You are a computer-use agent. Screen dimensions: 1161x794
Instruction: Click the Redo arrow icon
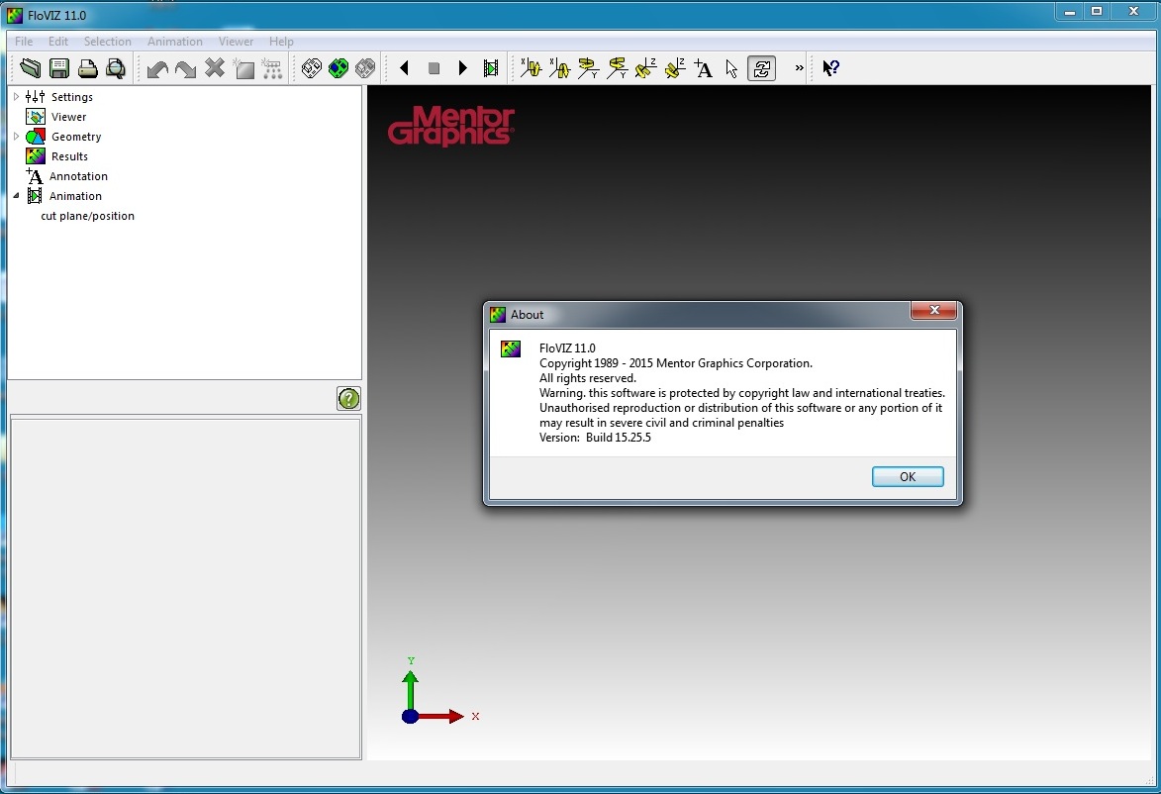185,69
